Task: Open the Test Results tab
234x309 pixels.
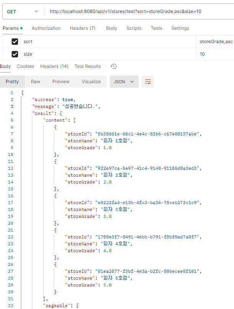Action: (88, 66)
